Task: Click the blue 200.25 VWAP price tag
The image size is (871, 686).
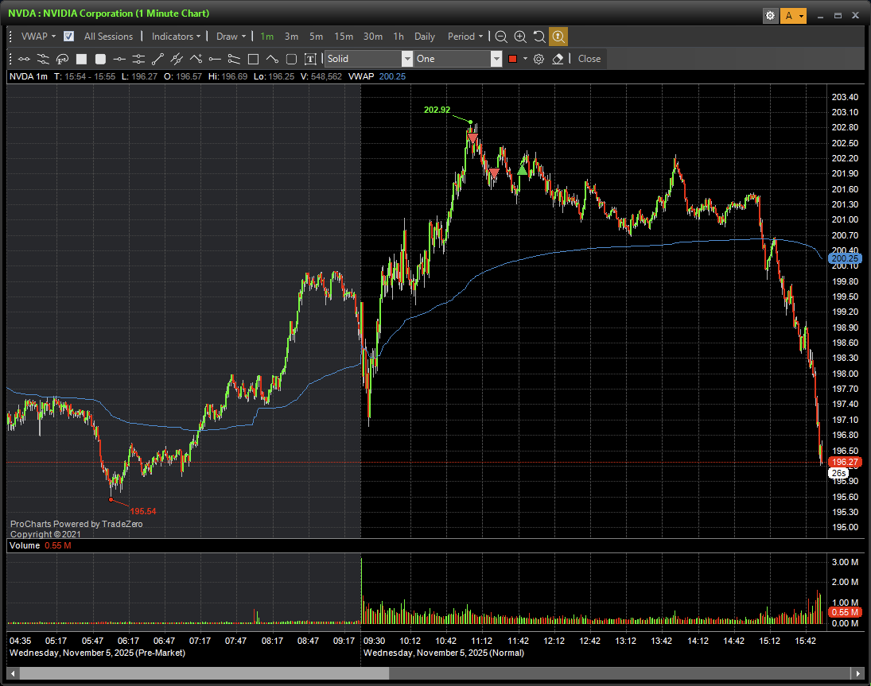Action: click(844, 258)
